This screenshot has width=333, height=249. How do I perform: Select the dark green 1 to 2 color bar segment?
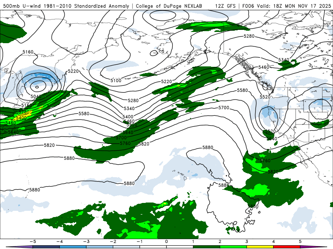click(206, 247)
